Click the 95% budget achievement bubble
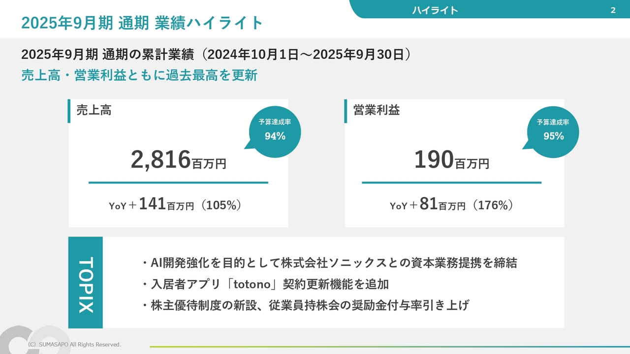630x354 pixels. [x=553, y=131]
